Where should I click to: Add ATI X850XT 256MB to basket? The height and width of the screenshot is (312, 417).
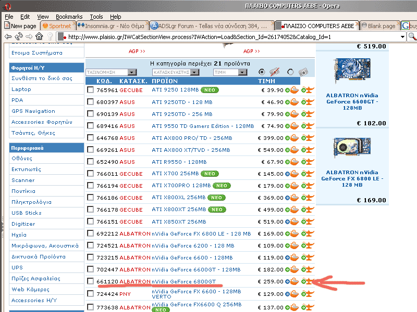coord(292,222)
